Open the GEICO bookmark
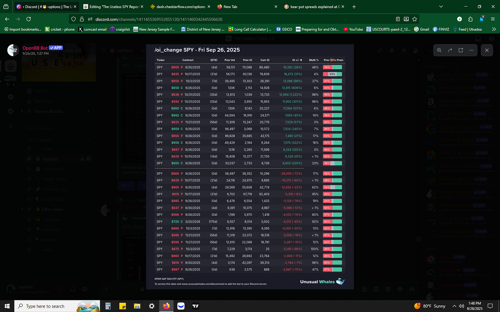This screenshot has height=312, width=500. (x=284, y=29)
